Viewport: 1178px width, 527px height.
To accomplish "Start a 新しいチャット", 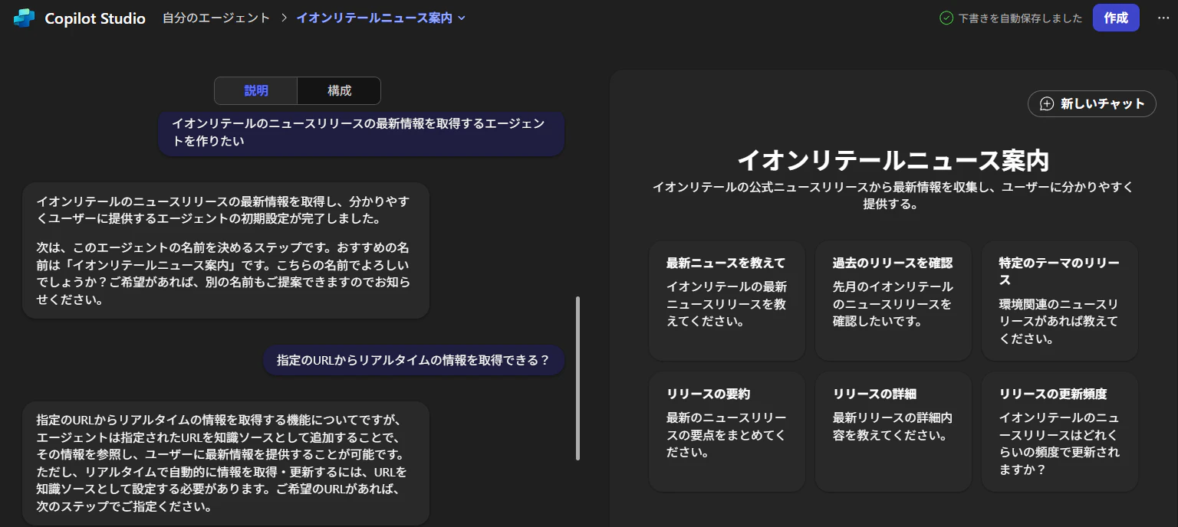I will tap(1091, 104).
